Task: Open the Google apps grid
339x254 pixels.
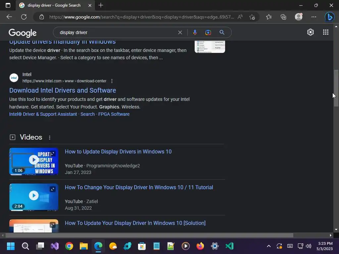Action: click(x=326, y=32)
